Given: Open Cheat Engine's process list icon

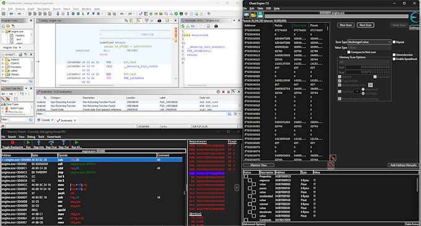Looking at the screenshot, I should click(x=246, y=15).
